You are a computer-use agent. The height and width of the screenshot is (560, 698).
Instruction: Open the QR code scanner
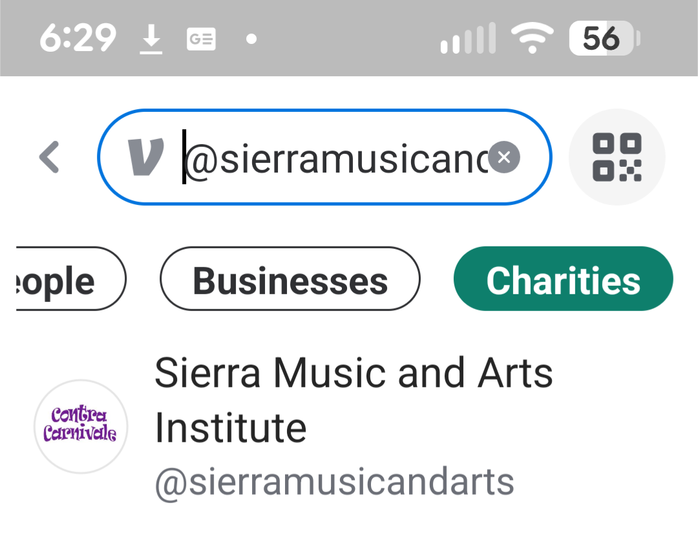617,157
